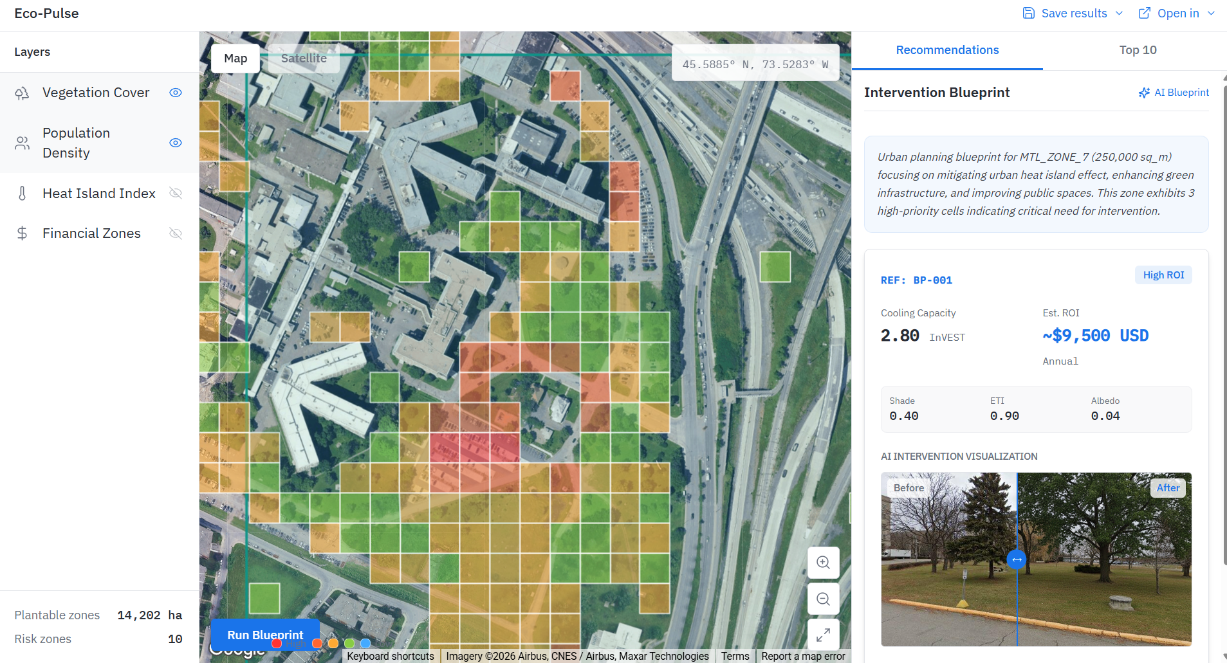Toggle fullscreen map view
This screenshot has width=1227, height=663.
[x=823, y=635]
